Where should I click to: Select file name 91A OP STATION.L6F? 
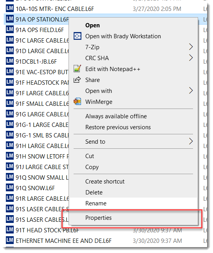pyautogui.click(x=42, y=20)
